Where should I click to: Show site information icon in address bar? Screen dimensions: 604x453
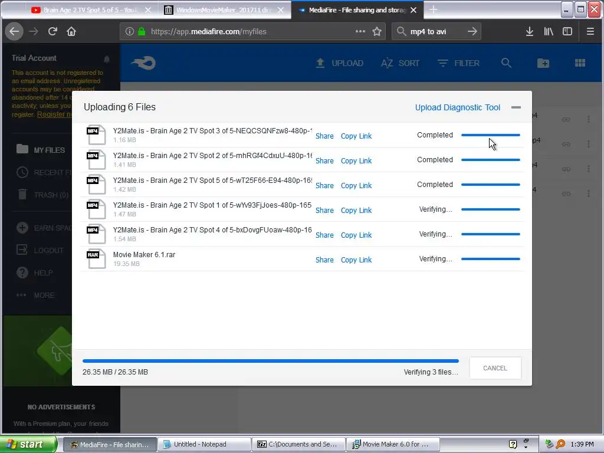129,31
